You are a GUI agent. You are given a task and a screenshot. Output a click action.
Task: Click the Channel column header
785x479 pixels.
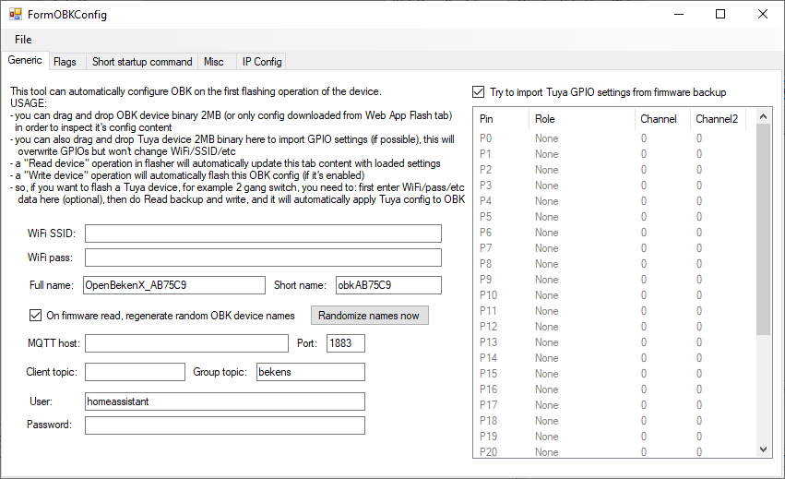click(x=662, y=119)
